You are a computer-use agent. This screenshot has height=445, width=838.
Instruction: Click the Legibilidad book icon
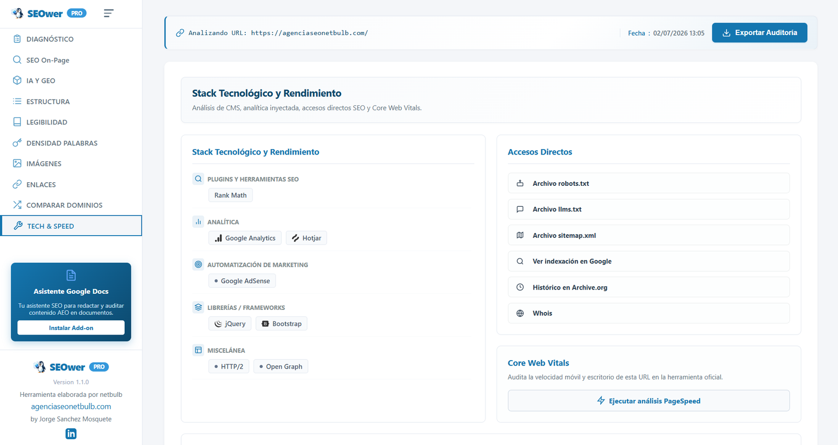tap(17, 122)
